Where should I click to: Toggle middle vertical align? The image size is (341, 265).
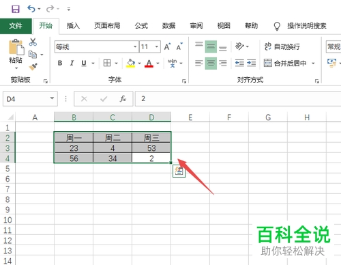[211, 46]
